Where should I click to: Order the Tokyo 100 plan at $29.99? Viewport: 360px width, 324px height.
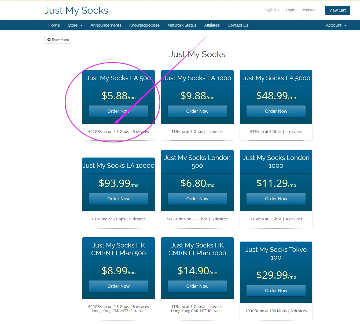pyautogui.click(x=276, y=290)
